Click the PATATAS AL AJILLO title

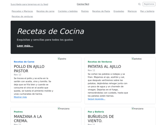pos(105,67)
